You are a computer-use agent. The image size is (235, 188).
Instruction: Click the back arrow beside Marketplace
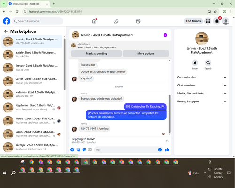[6, 31]
